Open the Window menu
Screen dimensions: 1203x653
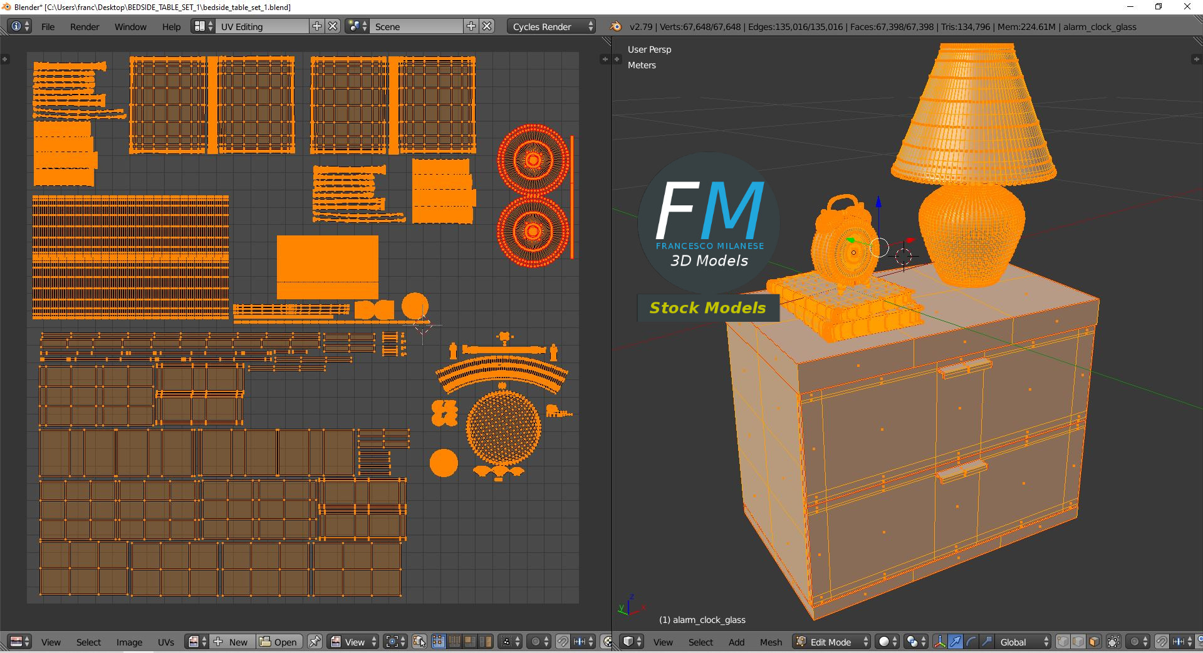[130, 27]
